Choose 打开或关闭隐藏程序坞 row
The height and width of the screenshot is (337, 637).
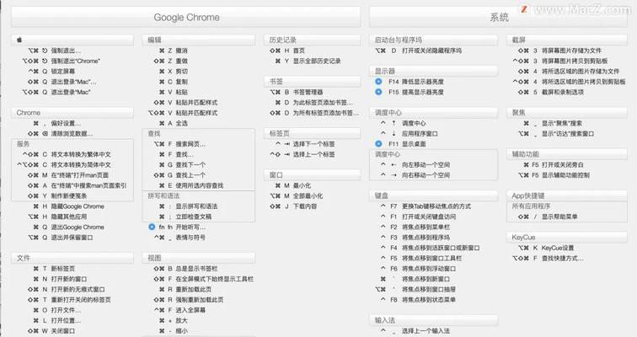click(x=418, y=51)
